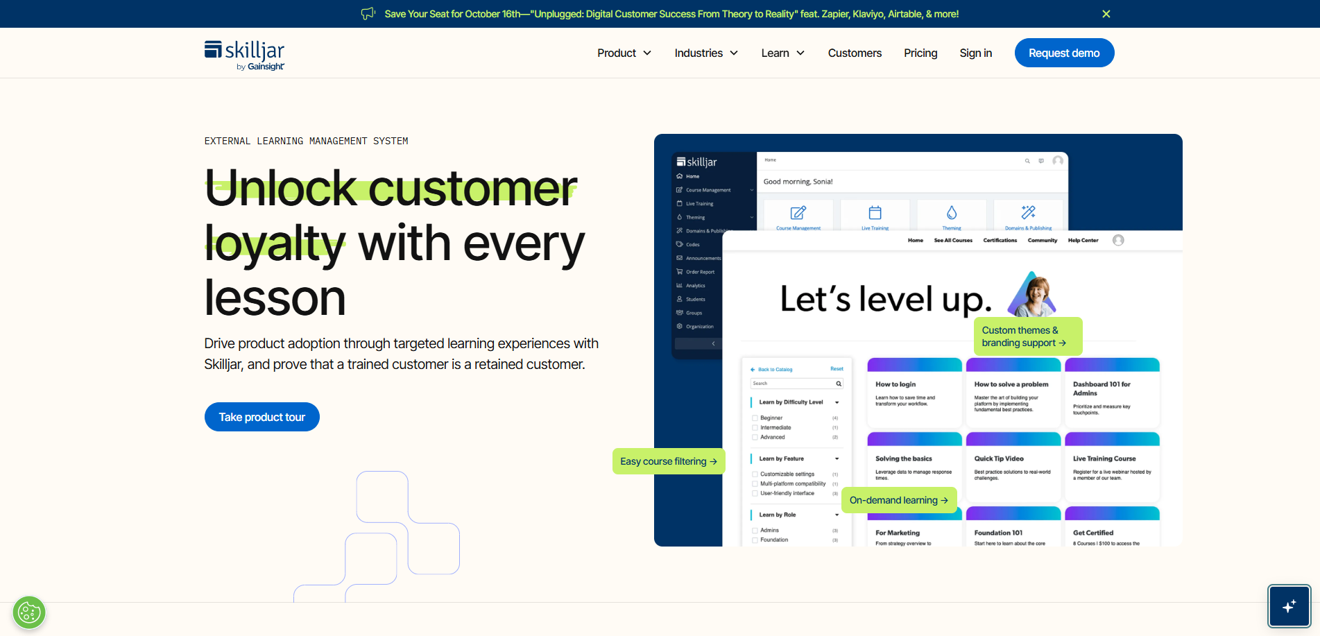1320x636 pixels.
Task: Check the Beginner difficulty checkbox
Action: 755,418
